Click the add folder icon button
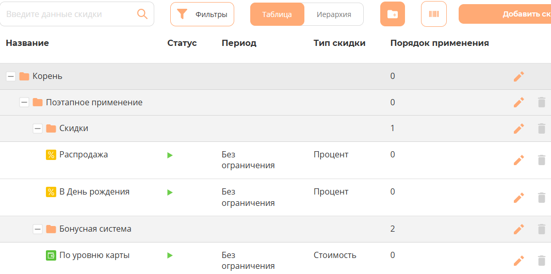This screenshot has width=551, height=274. tap(393, 14)
